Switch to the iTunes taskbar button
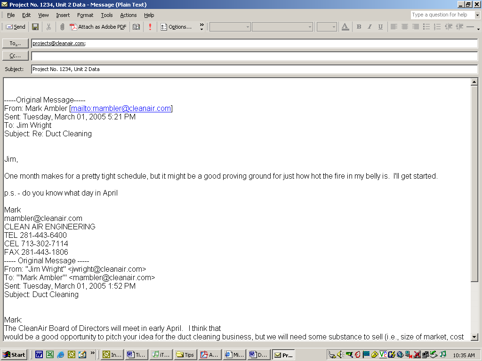The width and height of the screenshot is (482, 361). 161,355
